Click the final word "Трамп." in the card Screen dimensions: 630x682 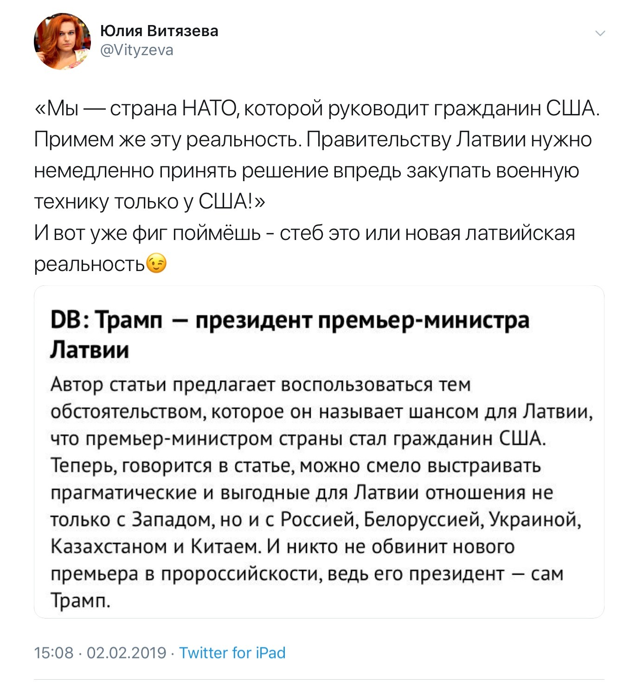[x=81, y=600]
